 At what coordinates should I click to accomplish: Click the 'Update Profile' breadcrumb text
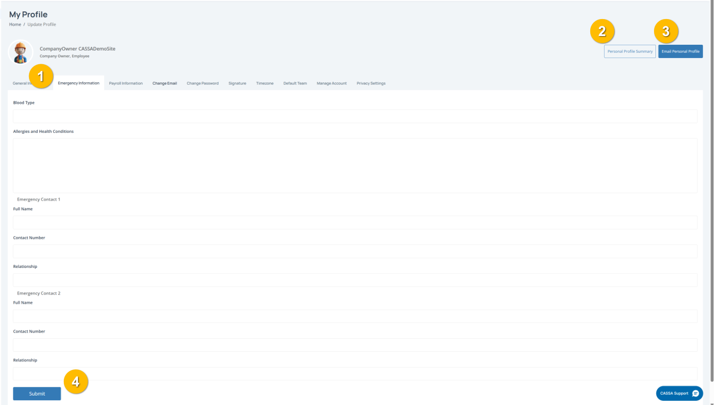[x=42, y=24]
